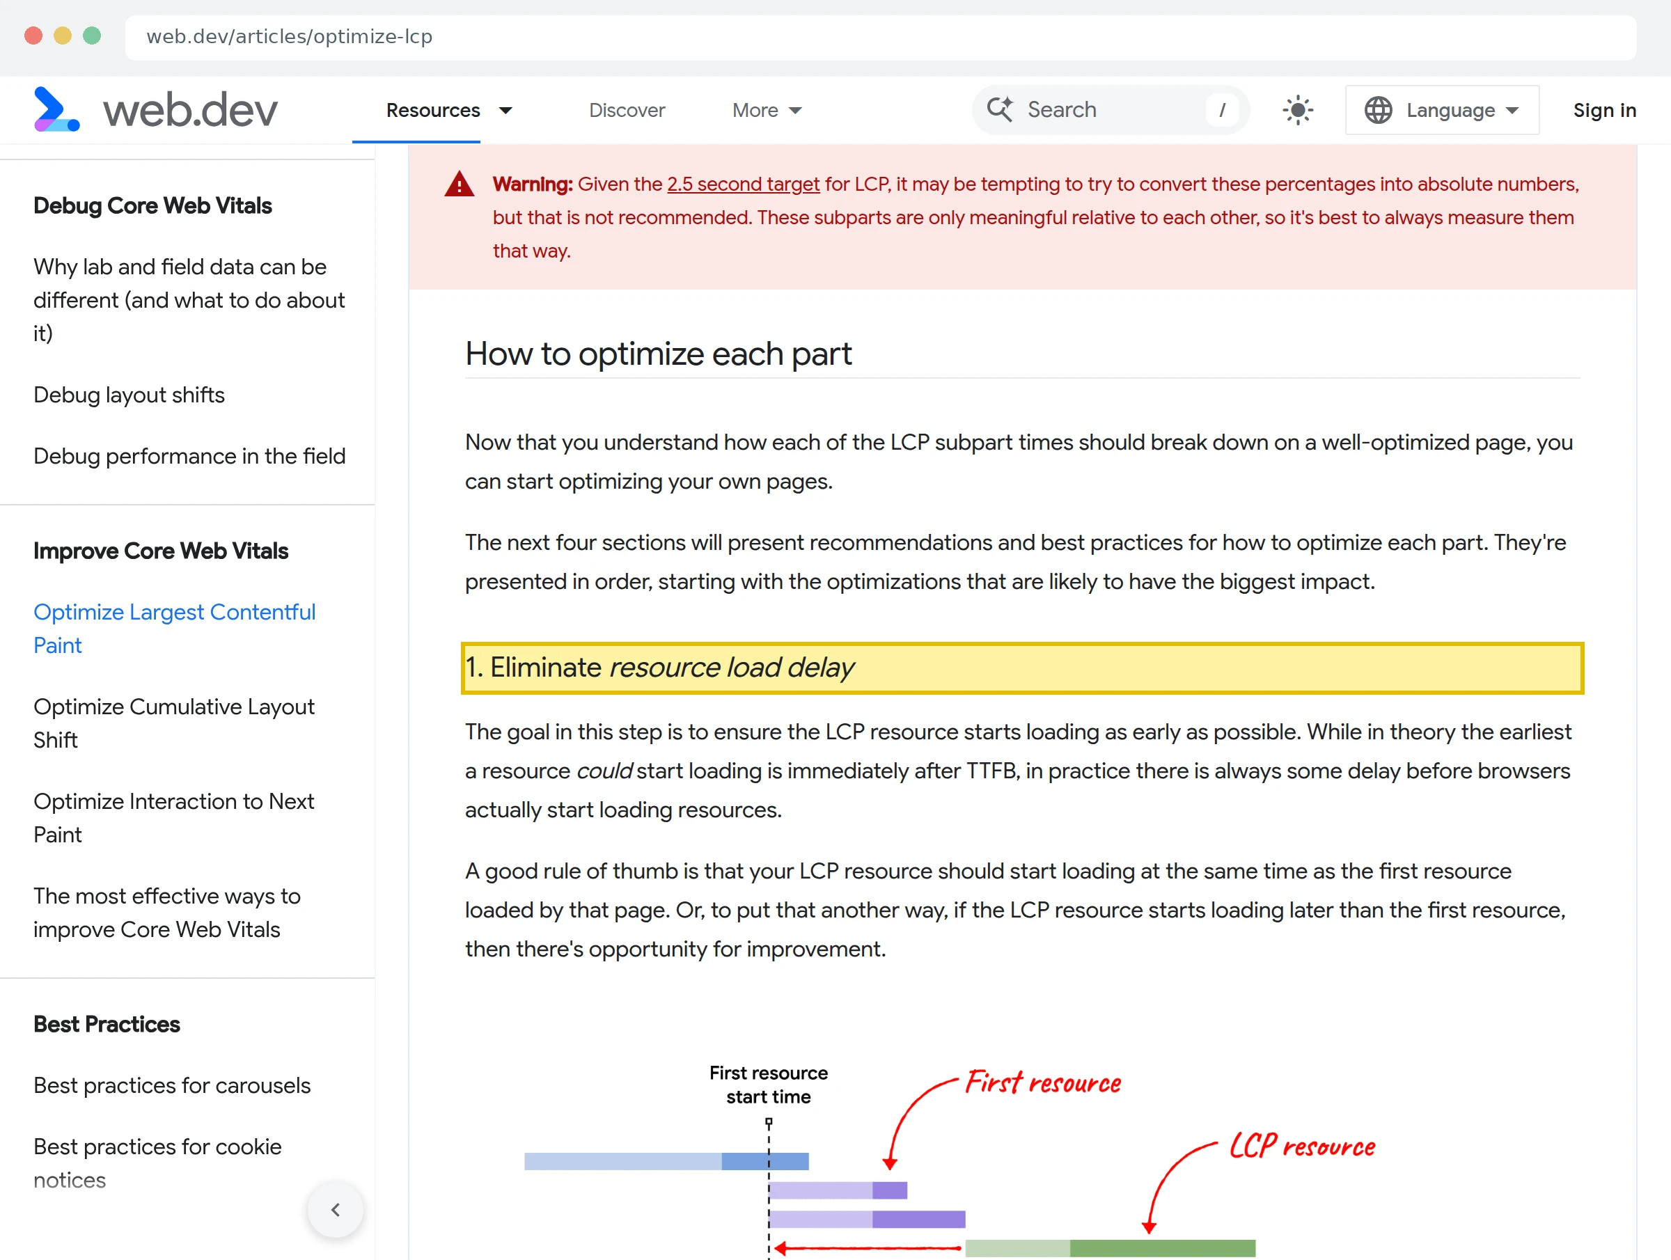Click the Sign in button
Screen dimensions: 1671x1260
point(1605,110)
